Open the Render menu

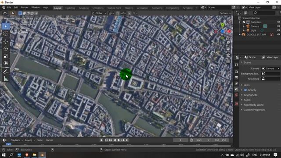coord(25,7)
